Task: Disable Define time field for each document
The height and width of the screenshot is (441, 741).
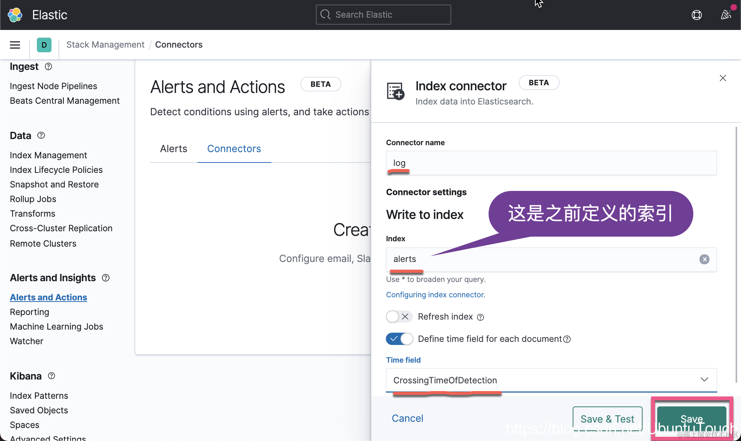Action: pyautogui.click(x=399, y=339)
